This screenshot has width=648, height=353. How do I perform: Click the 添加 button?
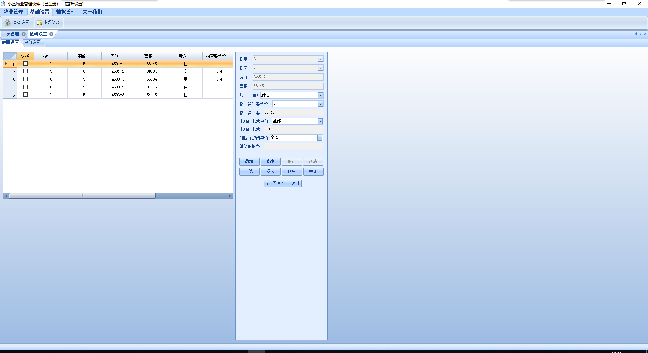[249, 162]
